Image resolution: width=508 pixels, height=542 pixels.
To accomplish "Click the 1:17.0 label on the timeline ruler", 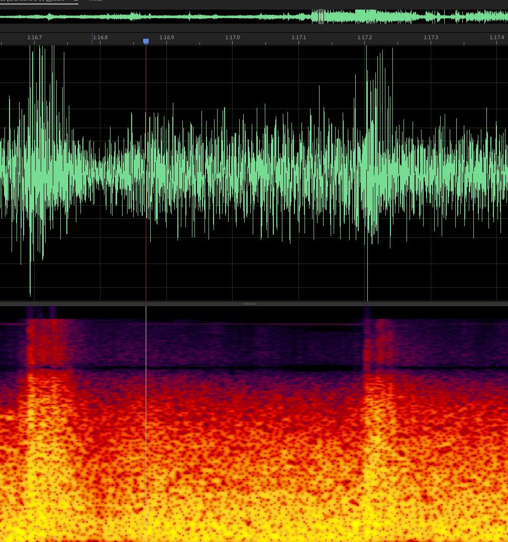I will click(x=232, y=38).
